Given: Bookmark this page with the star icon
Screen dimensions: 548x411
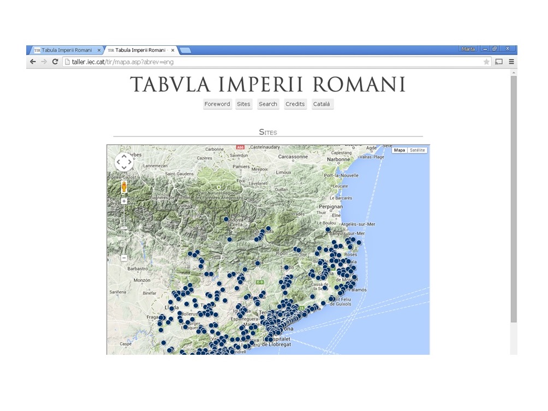Looking at the screenshot, I should click(x=486, y=62).
